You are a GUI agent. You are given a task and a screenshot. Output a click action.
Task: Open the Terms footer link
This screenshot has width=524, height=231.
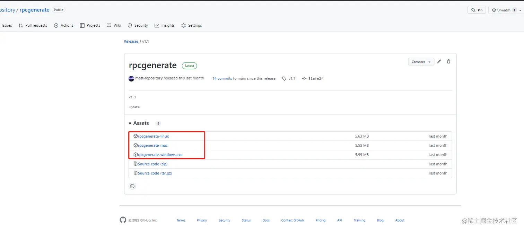[x=181, y=220]
